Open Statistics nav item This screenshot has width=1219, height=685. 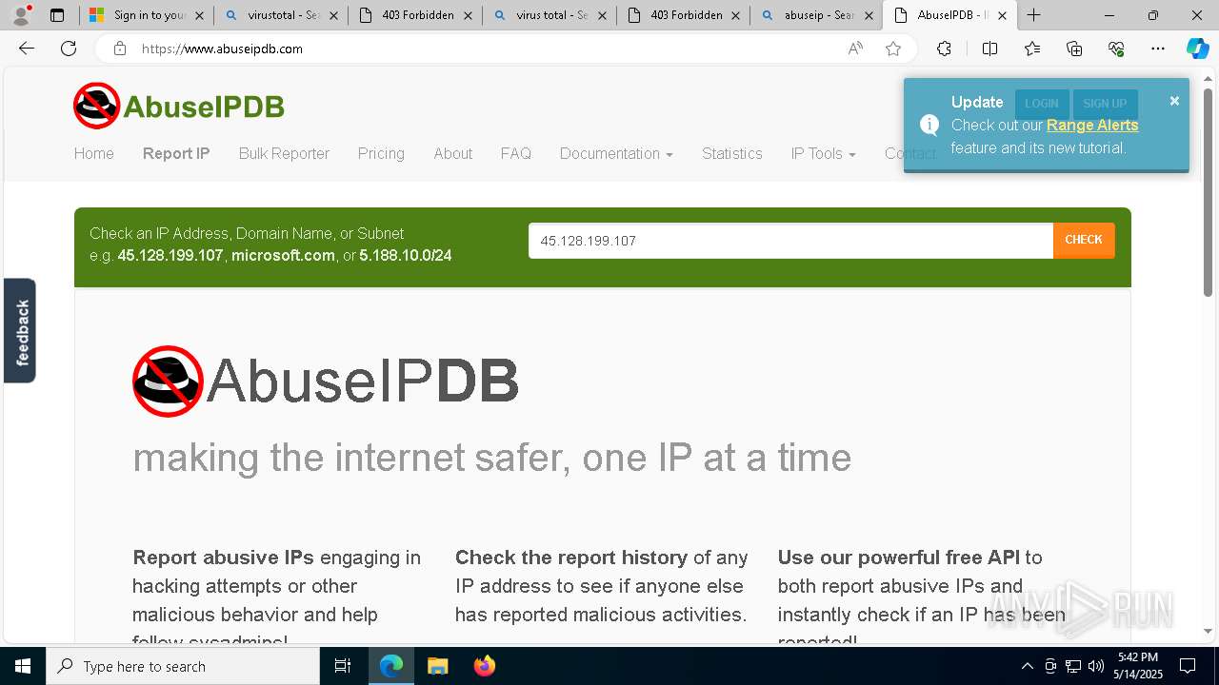[731, 153]
